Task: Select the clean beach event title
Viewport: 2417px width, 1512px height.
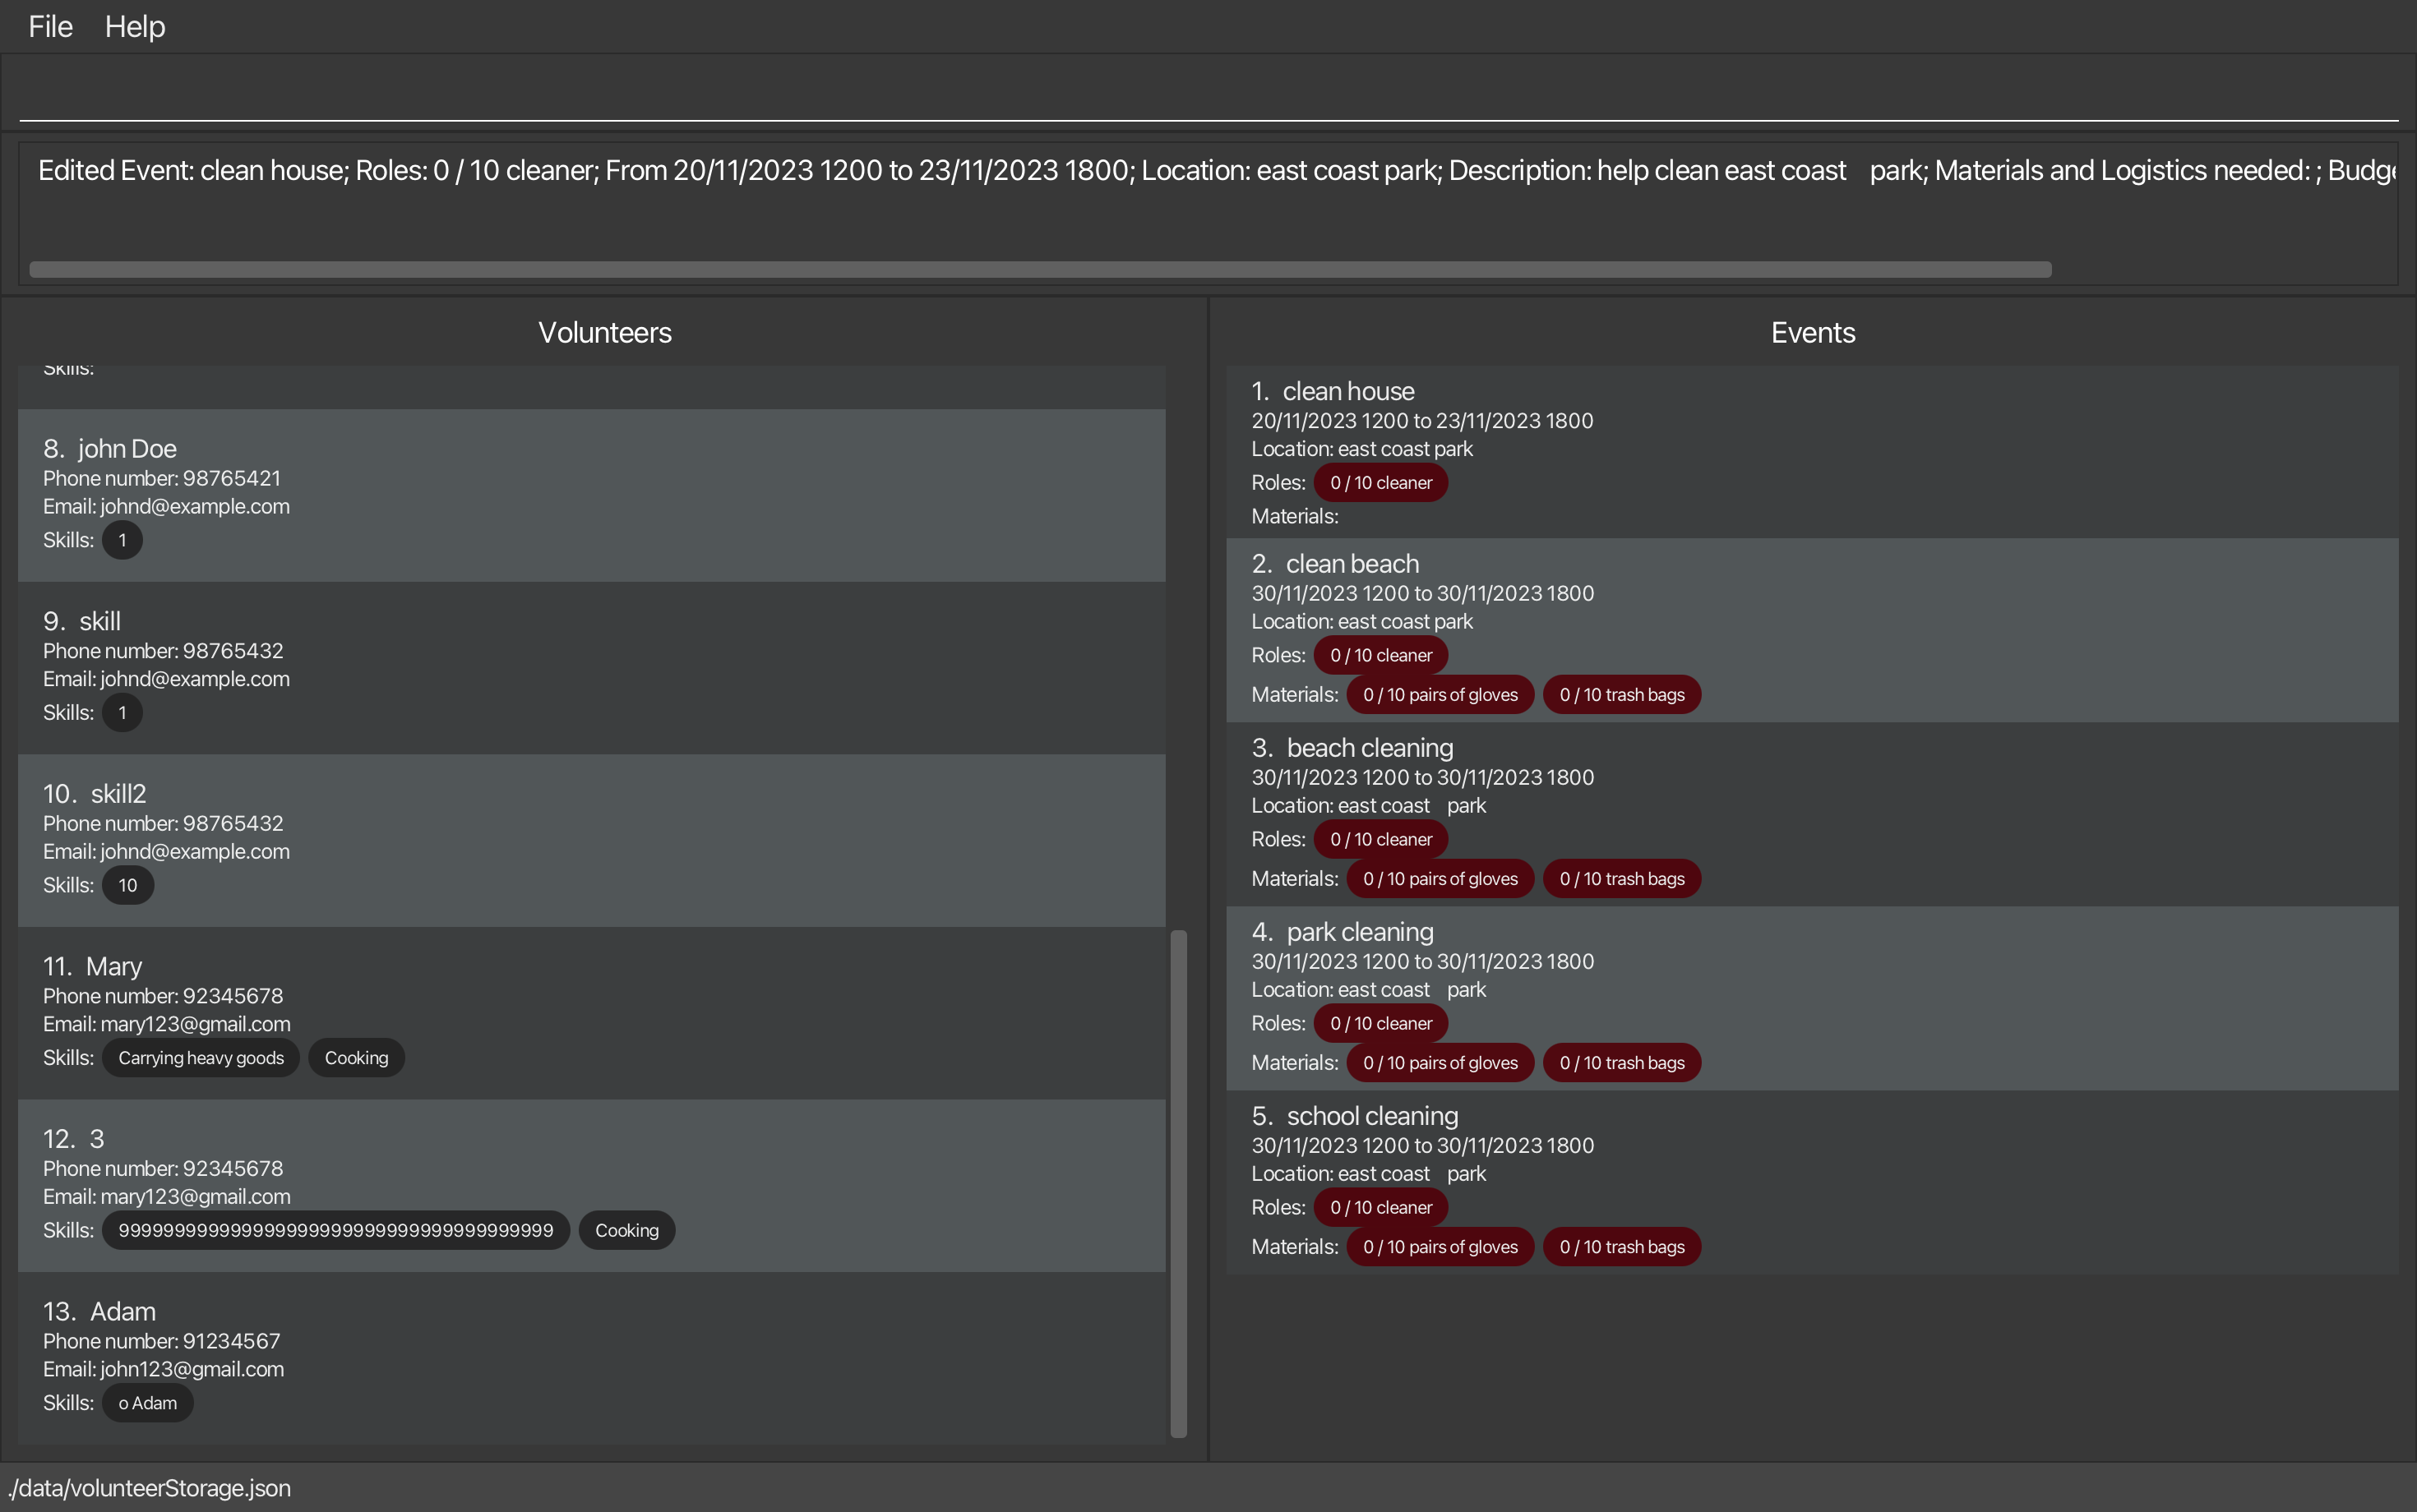Action: pyautogui.click(x=1352, y=564)
